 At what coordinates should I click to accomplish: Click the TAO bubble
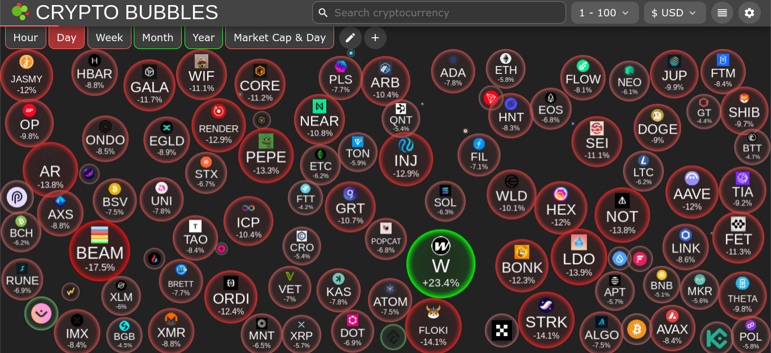coord(195,237)
